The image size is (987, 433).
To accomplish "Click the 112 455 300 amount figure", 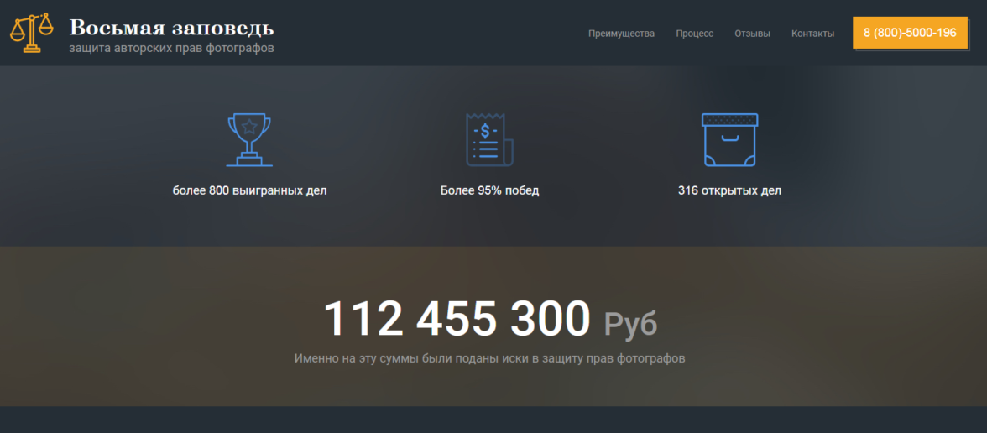I will tap(457, 320).
